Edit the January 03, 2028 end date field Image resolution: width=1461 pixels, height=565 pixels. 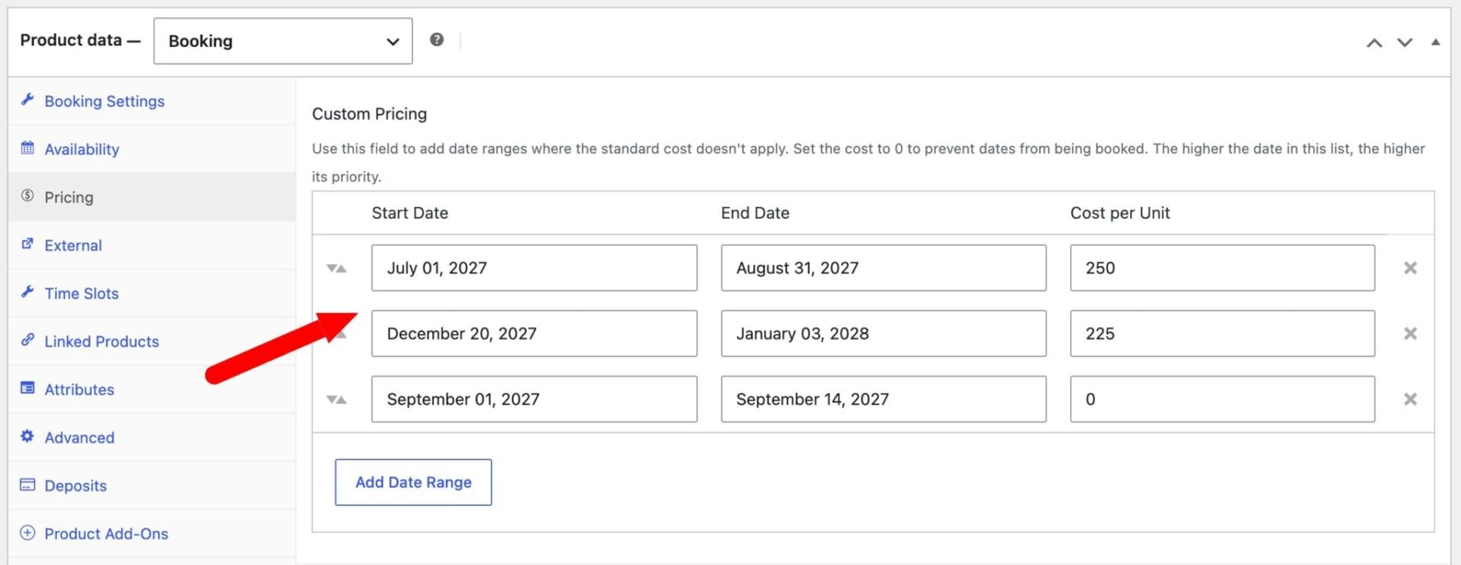click(x=883, y=333)
